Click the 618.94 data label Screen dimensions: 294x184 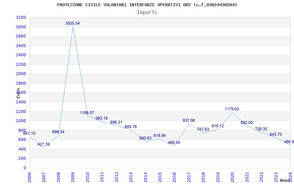point(159,135)
